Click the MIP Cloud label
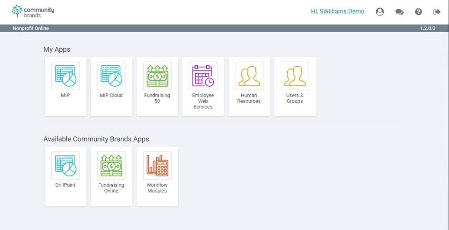This screenshot has height=230, width=449. point(111,96)
